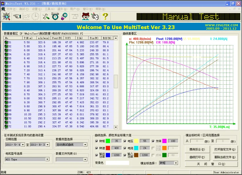The height and width of the screenshot is (175, 242).
Task: Click the 撤消拟合 cancel fit button
Action: (x=197, y=149)
